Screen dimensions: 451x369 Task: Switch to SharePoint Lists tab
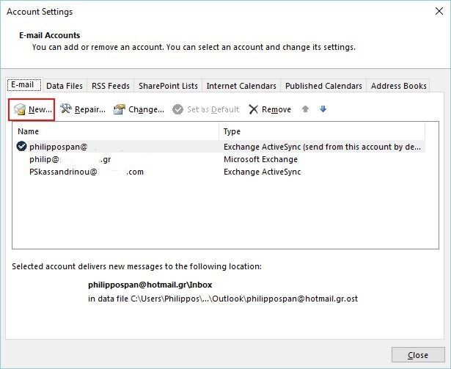point(168,86)
